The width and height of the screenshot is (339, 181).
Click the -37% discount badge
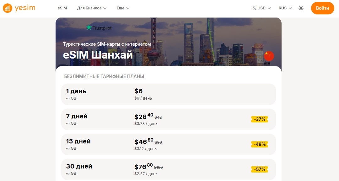(260, 119)
